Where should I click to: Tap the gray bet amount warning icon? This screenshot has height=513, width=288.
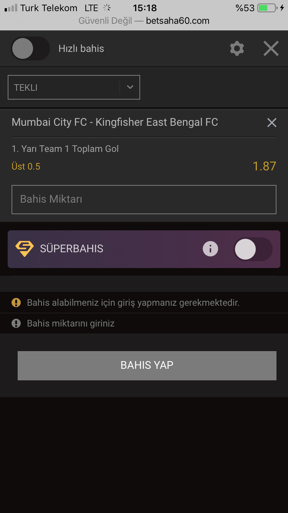[x=16, y=323]
